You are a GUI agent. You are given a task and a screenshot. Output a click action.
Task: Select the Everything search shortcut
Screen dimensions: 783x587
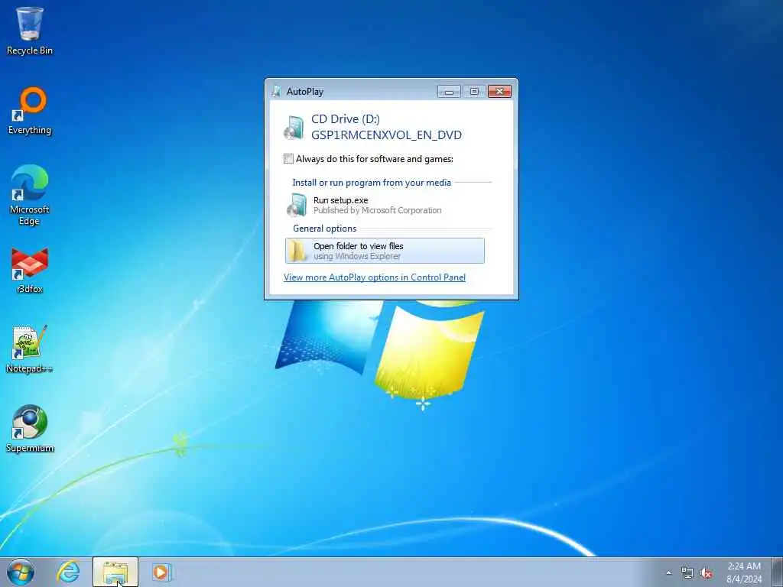(30, 111)
